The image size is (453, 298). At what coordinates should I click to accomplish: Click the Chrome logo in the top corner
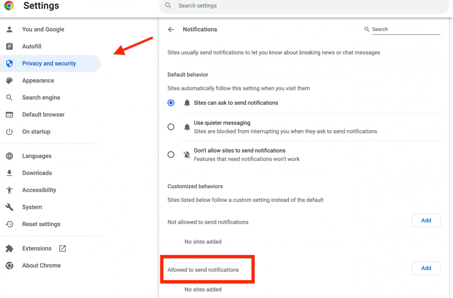9,5
